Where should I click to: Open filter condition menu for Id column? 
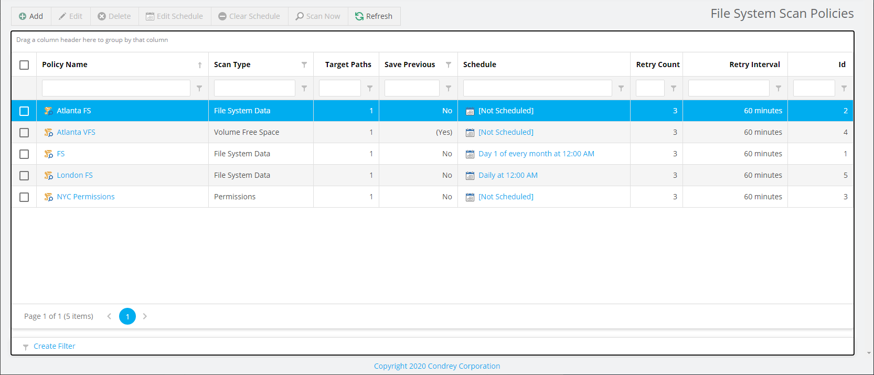coord(844,89)
